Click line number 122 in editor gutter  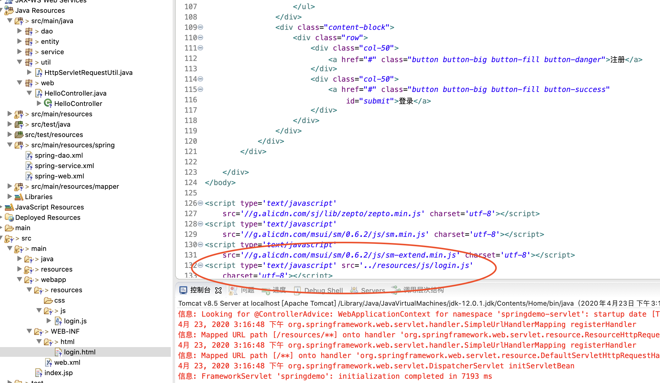click(x=191, y=162)
